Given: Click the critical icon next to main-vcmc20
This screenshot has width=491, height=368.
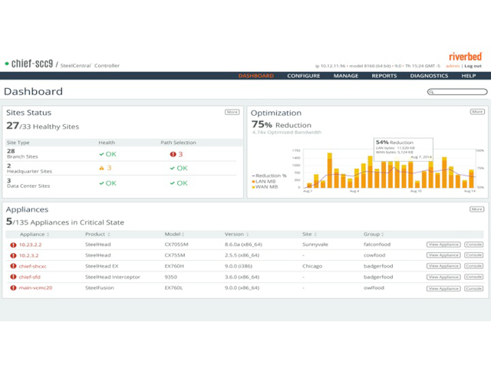Looking at the screenshot, I should (x=13, y=287).
